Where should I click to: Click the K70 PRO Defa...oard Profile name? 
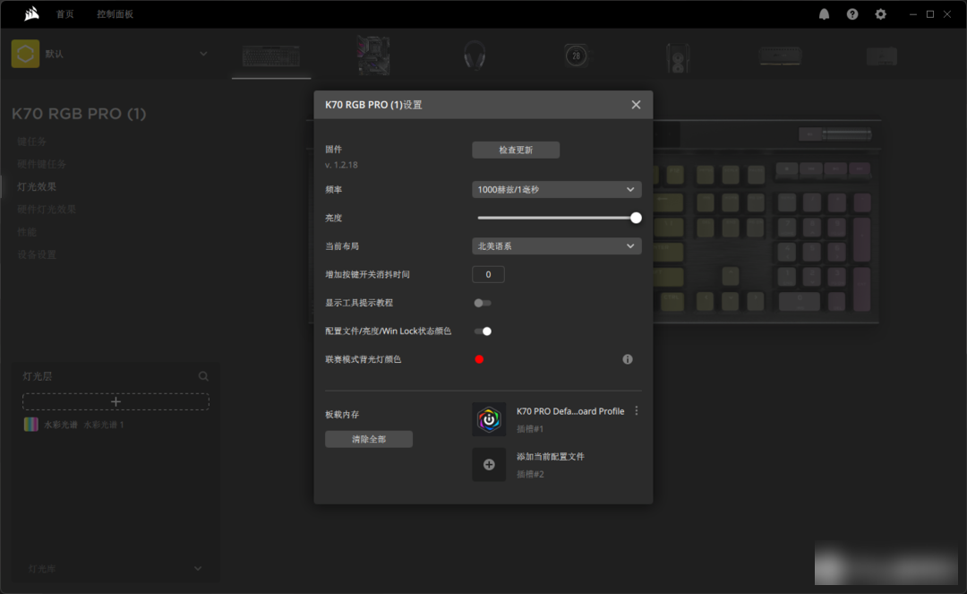(570, 411)
